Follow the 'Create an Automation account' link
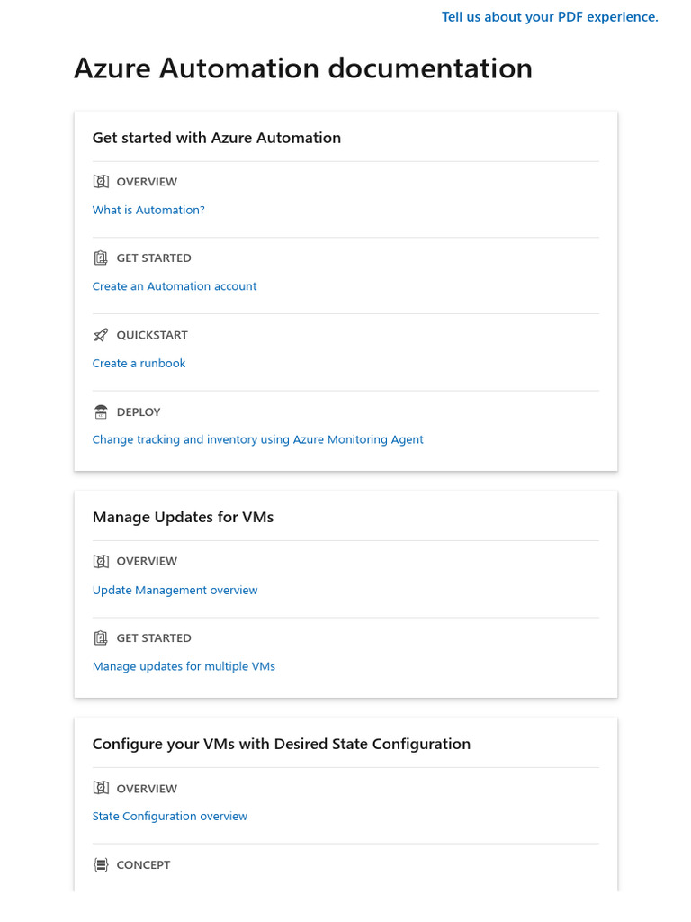 tap(175, 286)
